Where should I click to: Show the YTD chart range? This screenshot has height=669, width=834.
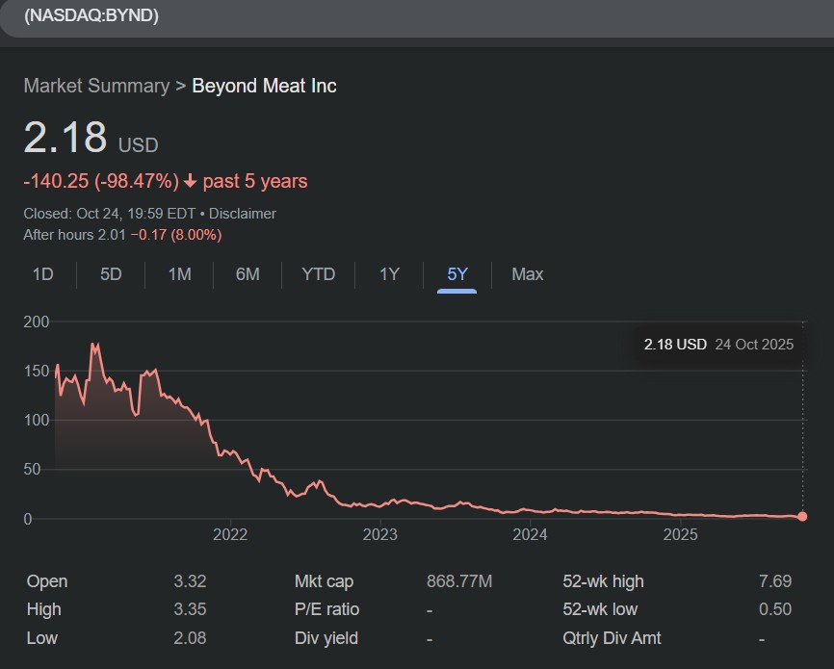pos(318,274)
